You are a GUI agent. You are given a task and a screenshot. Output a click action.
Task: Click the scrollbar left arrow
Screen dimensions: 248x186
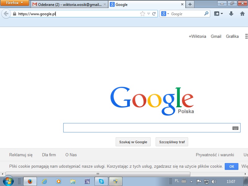[2, 174]
